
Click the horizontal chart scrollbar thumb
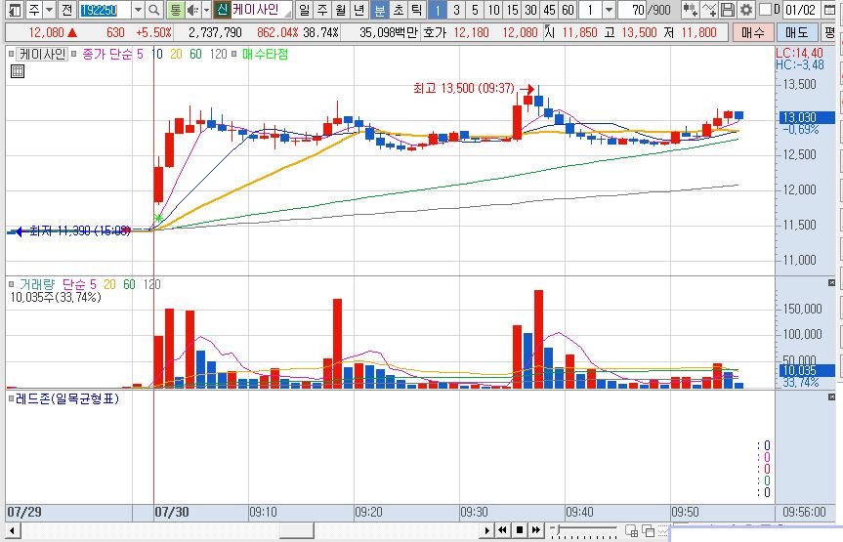click(296, 530)
